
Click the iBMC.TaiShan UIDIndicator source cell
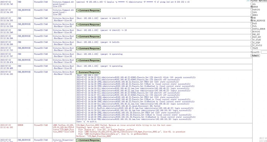pyautogui.click(x=63, y=130)
